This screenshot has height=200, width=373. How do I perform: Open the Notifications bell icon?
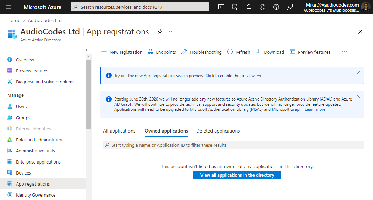tap(249, 7)
